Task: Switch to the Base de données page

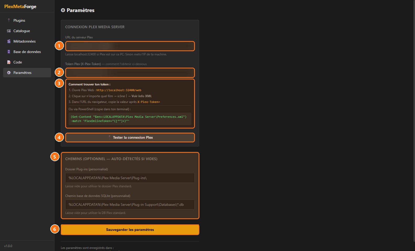Action: coord(27,52)
